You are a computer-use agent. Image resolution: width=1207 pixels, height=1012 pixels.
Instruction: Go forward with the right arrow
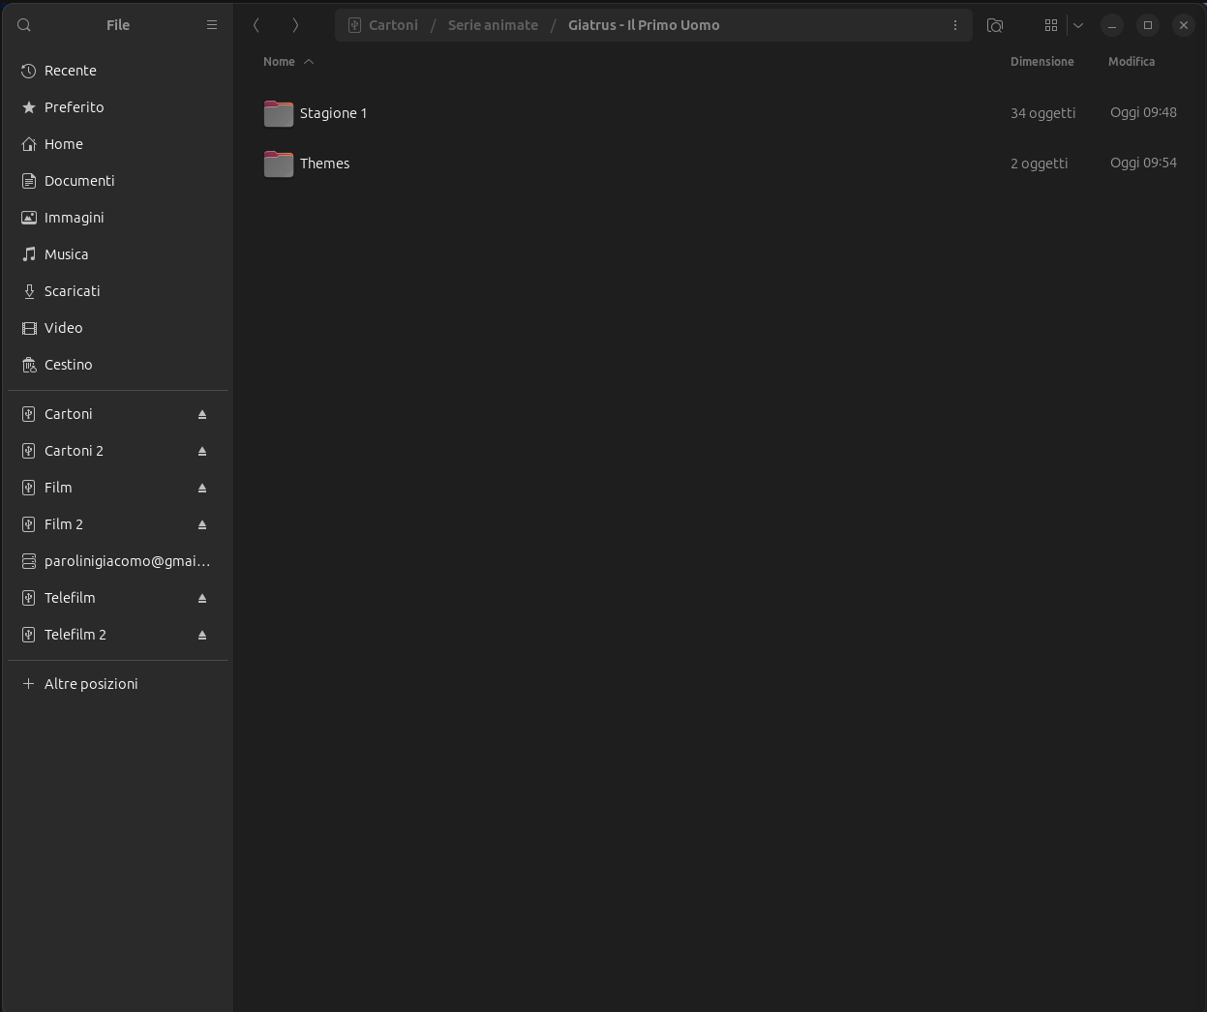pos(295,25)
